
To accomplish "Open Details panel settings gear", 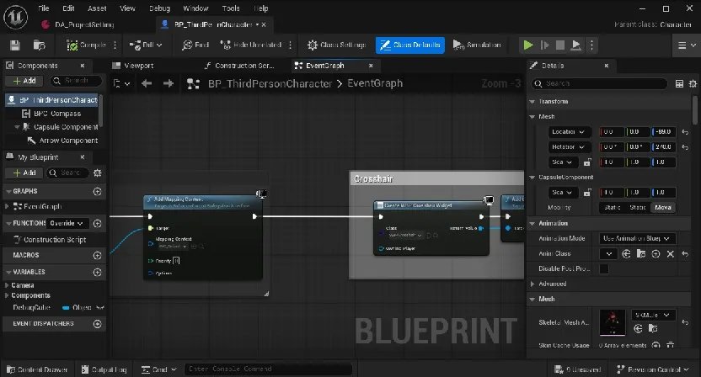I will point(693,83).
